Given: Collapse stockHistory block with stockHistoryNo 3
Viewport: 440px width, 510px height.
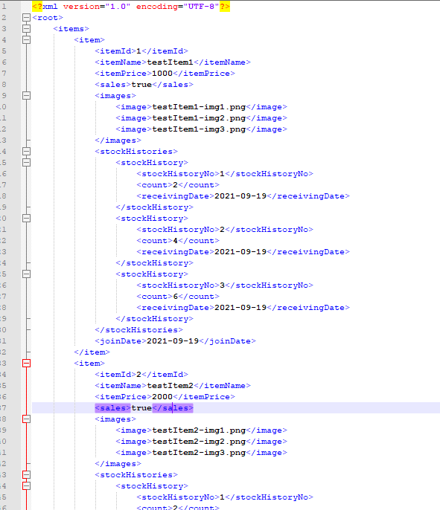Looking at the screenshot, I should coord(26,274).
